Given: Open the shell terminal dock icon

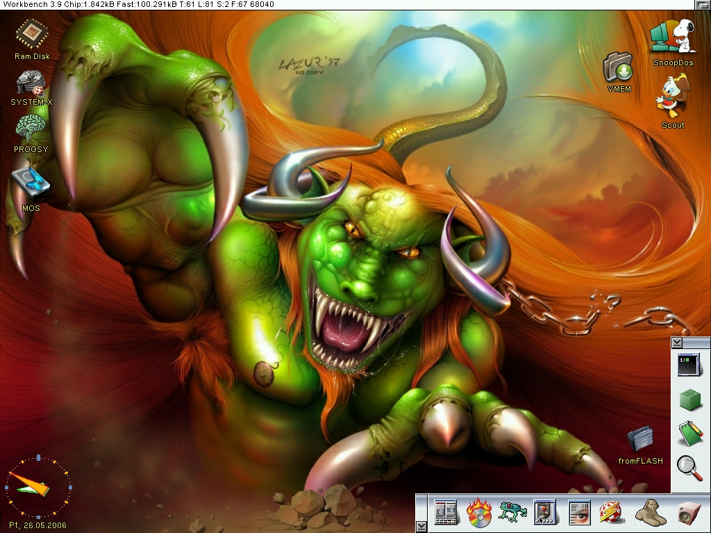Looking at the screenshot, I should point(689,365).
